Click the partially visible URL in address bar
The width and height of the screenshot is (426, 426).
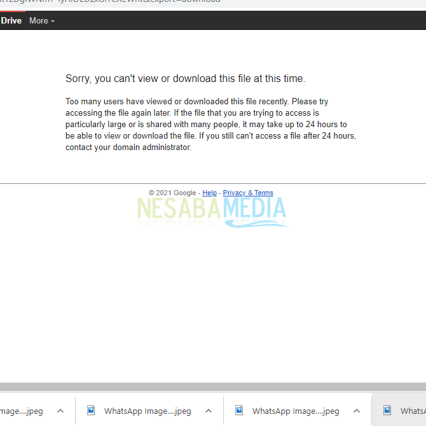[x=110, y=1]
